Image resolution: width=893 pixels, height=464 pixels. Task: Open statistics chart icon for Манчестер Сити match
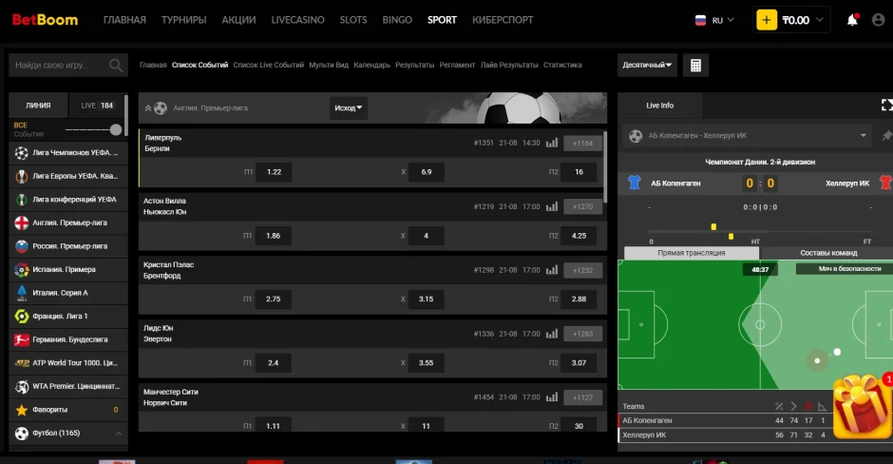click(552, 397)
